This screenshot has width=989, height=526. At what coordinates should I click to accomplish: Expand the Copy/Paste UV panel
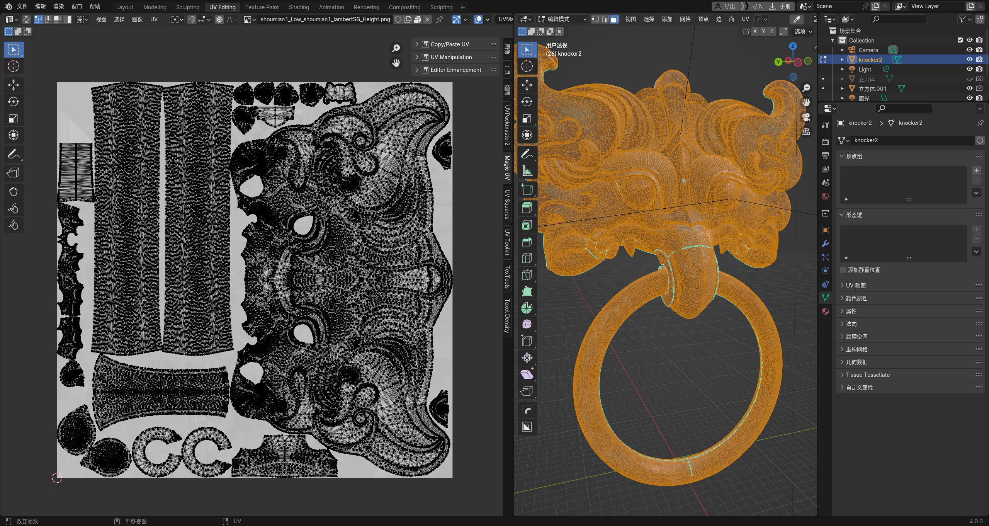pos(449,44)
